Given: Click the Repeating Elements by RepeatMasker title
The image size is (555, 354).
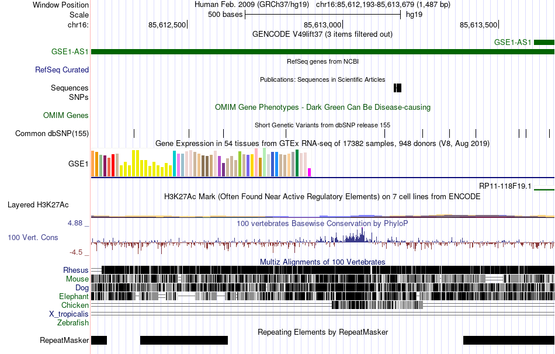Looking at the screenshot, I should (x=322, y=332).
